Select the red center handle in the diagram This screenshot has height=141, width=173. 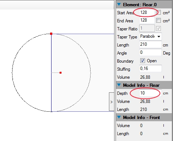pos(60,73)
